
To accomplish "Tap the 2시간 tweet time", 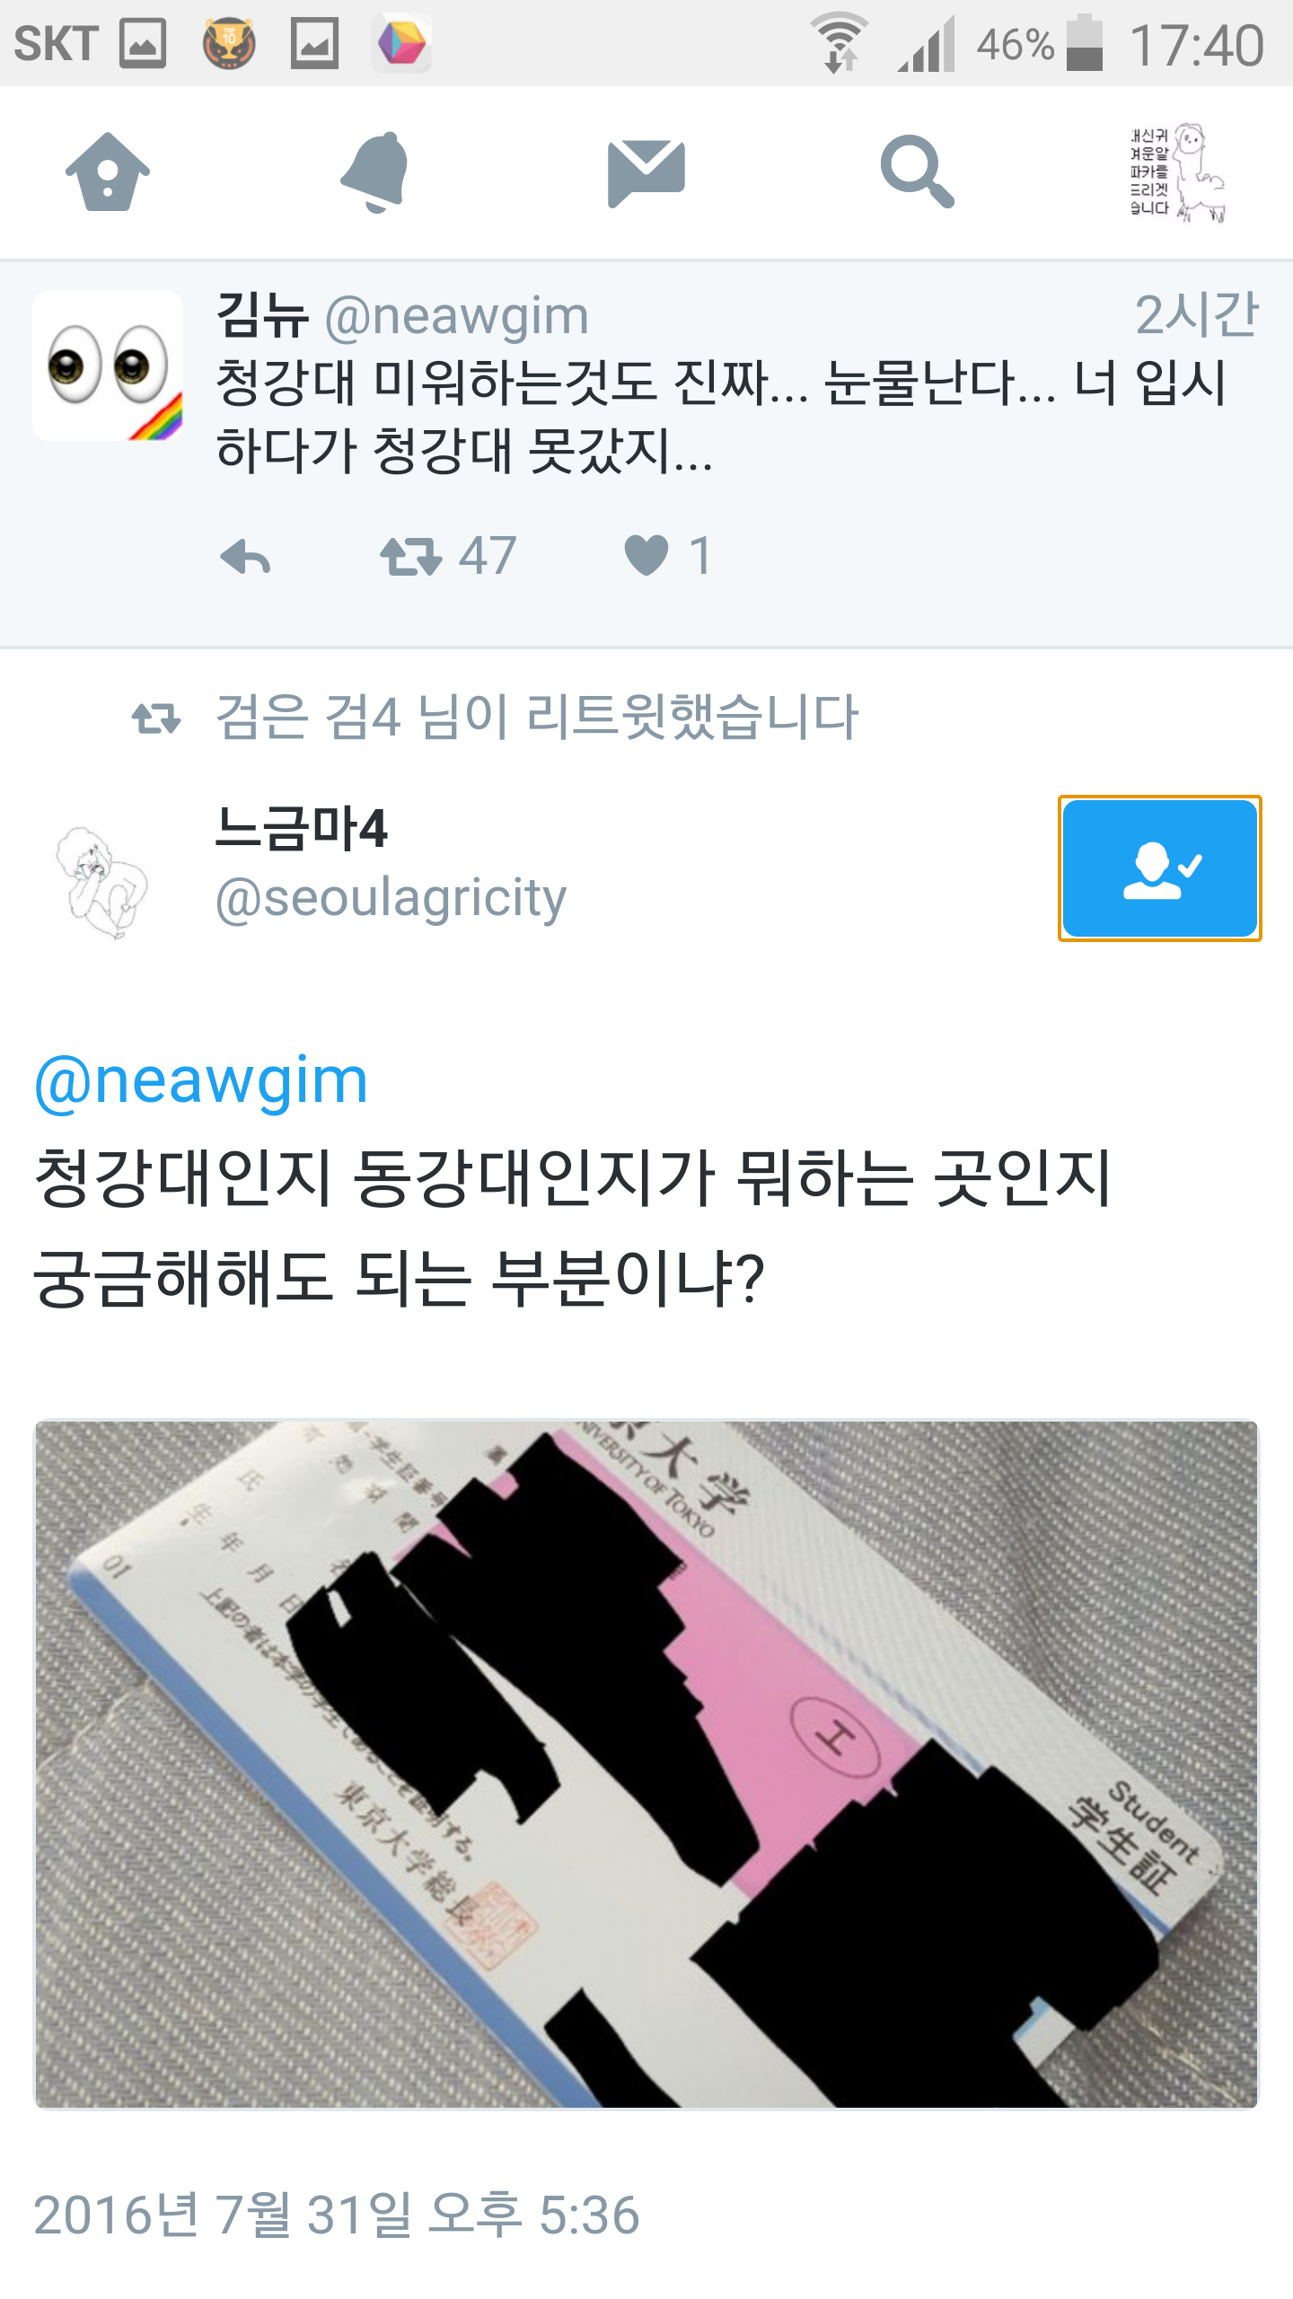I will 1197,315.
